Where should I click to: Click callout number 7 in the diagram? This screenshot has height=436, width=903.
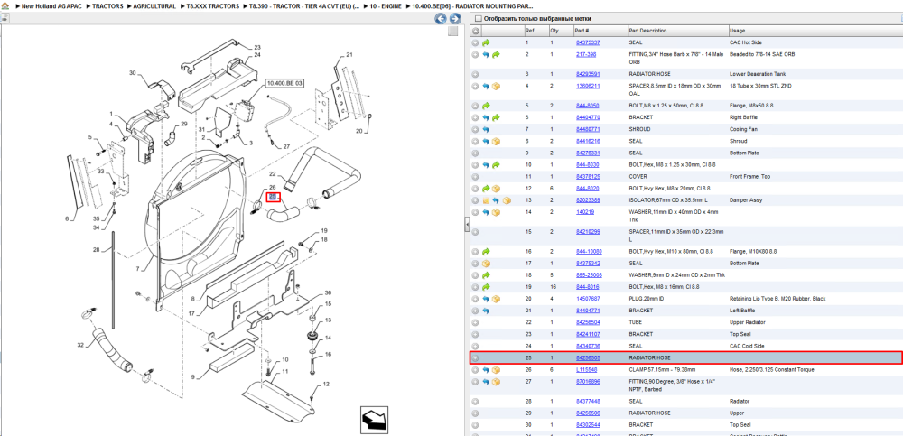coord(138,269)
